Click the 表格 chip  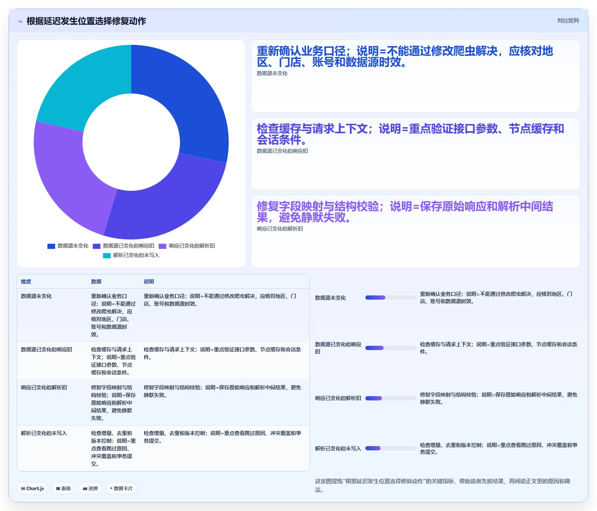click(63, 488)
